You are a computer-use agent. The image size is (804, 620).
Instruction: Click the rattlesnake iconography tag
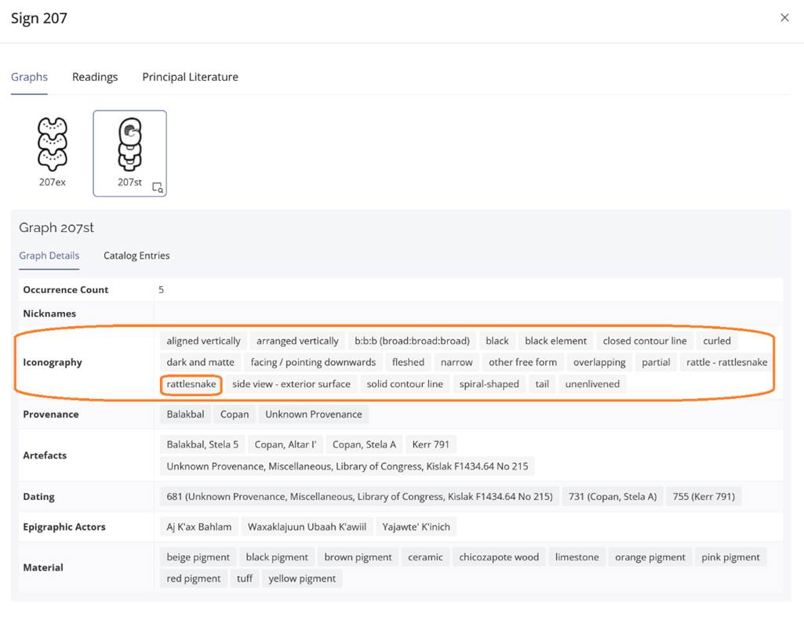(x=191, y=384)
